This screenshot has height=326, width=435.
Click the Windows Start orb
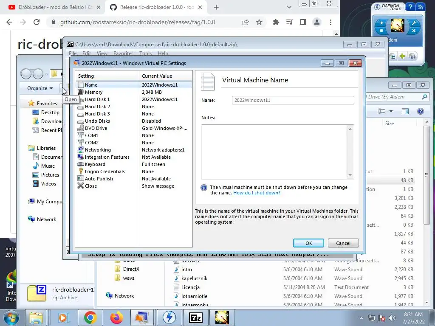(11, 318)
